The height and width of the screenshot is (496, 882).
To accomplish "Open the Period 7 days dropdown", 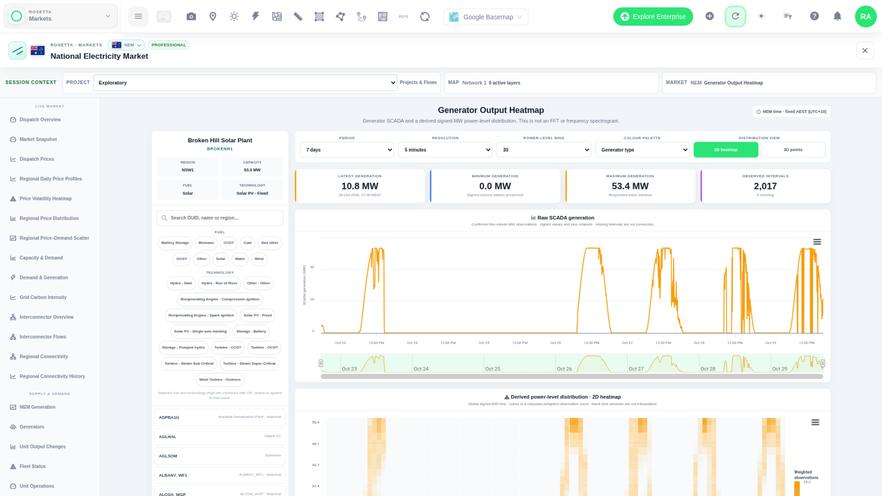I will tap(347, 150).
